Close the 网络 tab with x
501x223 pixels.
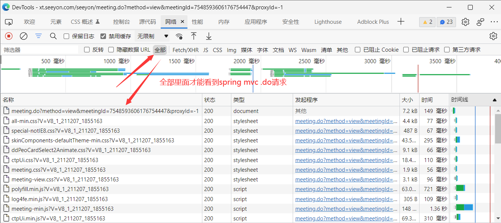coord(182,22)
